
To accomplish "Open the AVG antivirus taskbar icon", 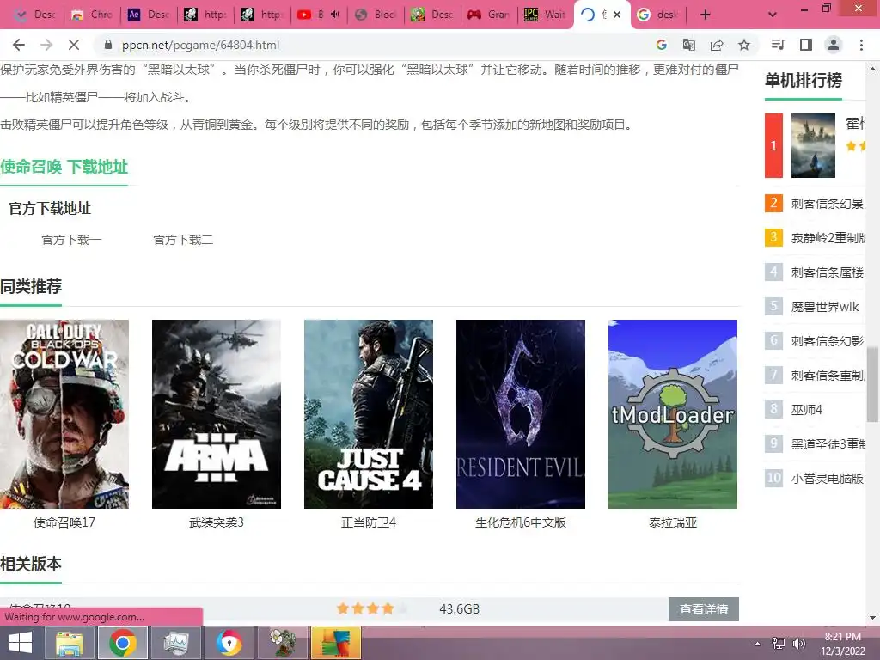I will 336,643.
